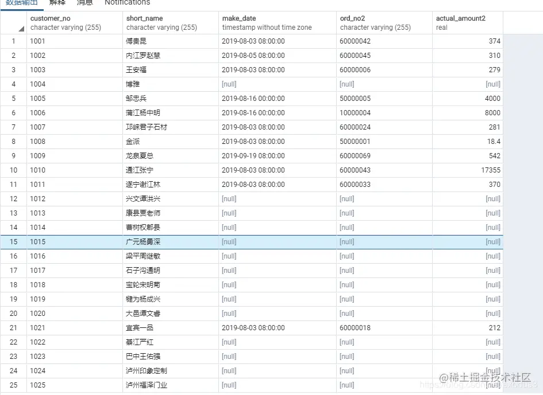Click make_date 2019-08-05 08:00:00 cell

click(278, 55)
